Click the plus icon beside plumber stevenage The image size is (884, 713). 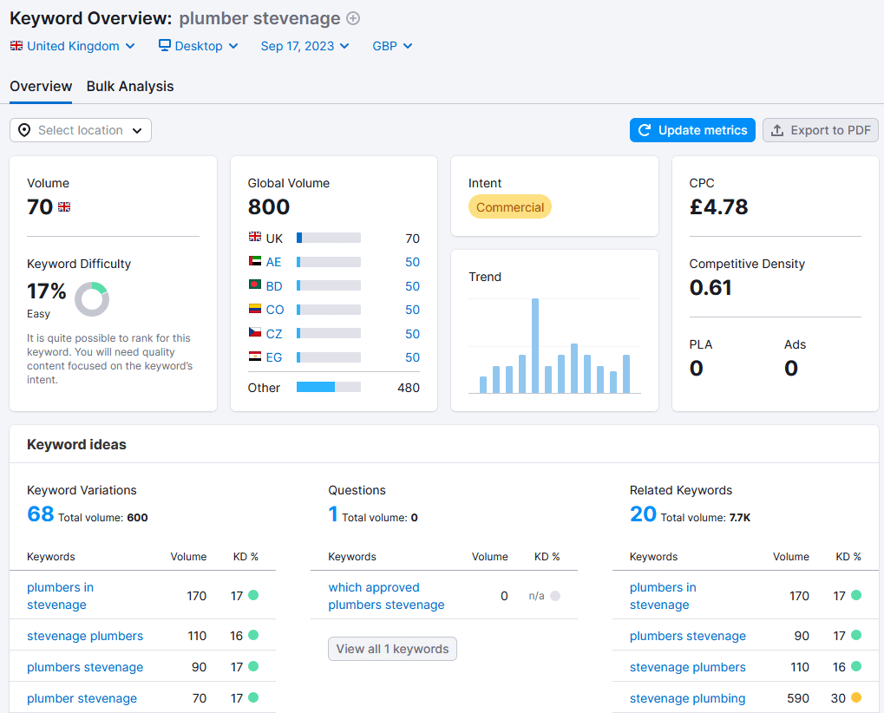(x=353, y=19)
